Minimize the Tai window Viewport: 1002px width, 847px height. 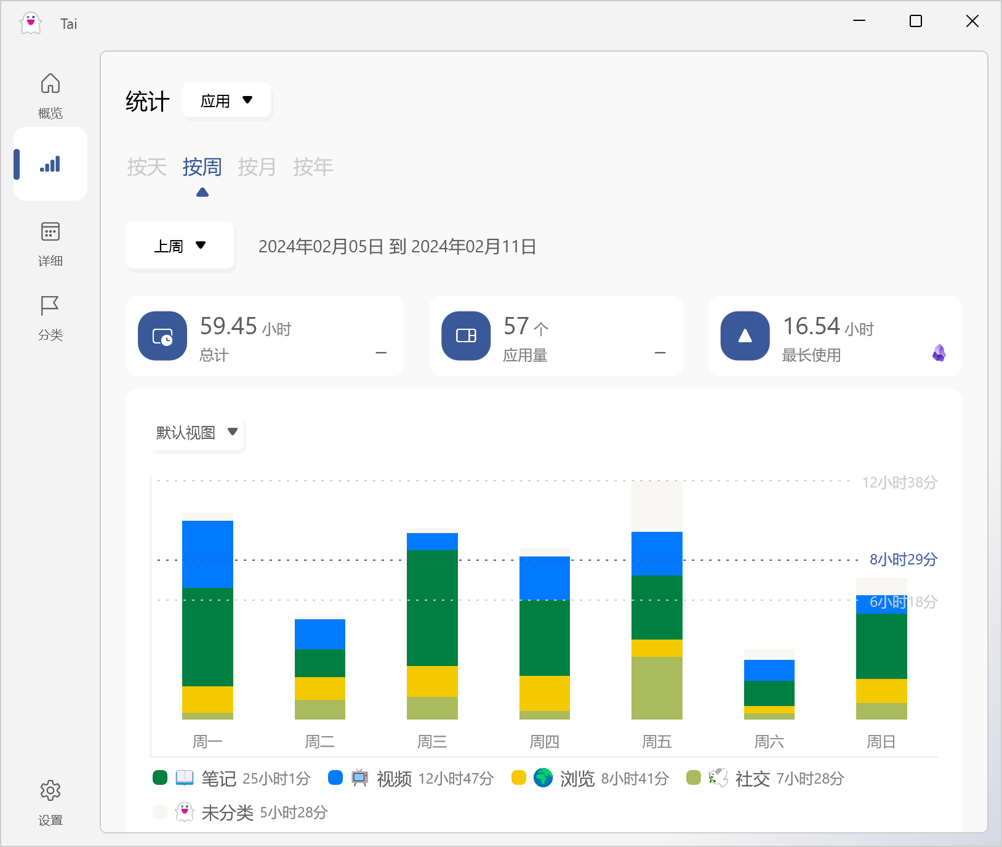[x=859, y=21]
